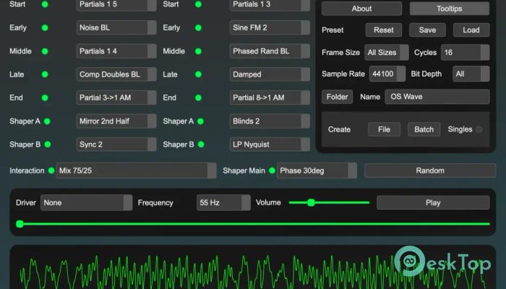Screen dimensions: 506x289
Task: Toggle the Interaction green indicator
Action: tap(51, 171)
